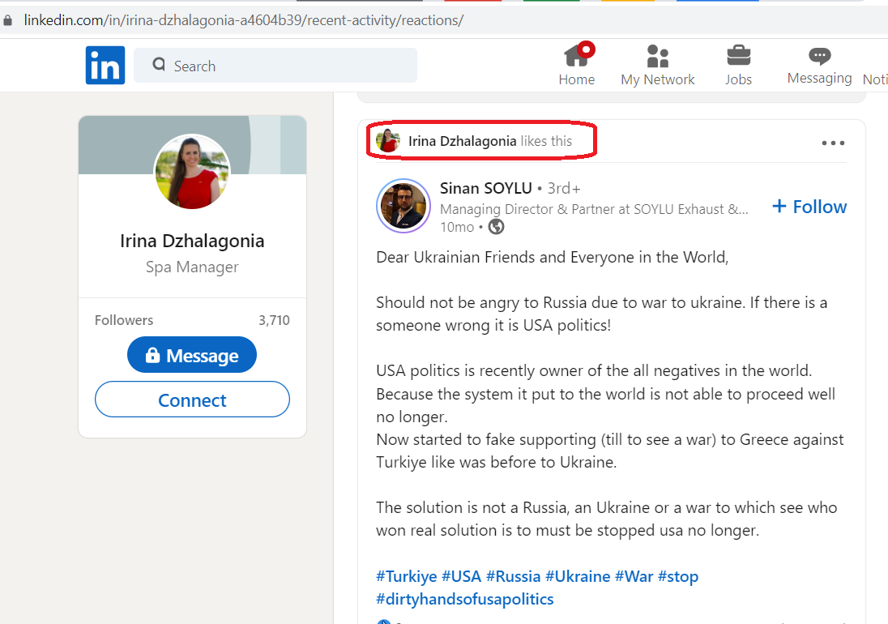Click the My Network label in the navigation bar
Screen dimensions: 888x624
(658, 79)
